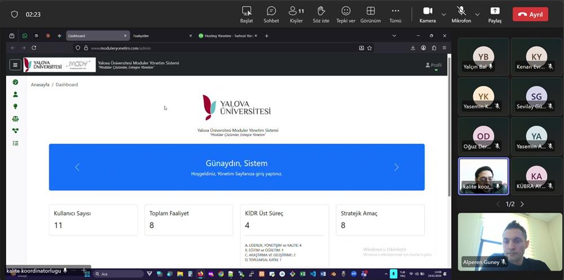Click the Başlat start icon
Image resolution: width=564 pixels, height=280 pixels.
coord(246,14)
